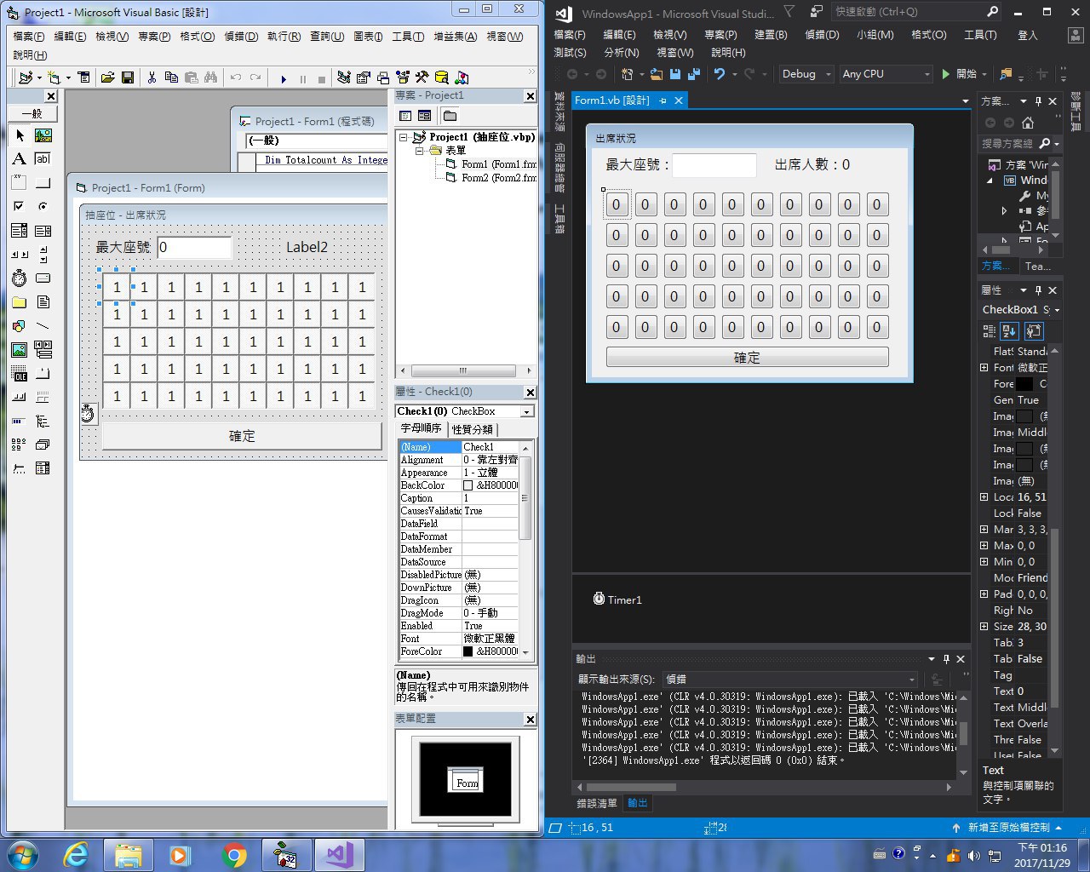Open the Debug configuration dropdown

coord(806,74)
